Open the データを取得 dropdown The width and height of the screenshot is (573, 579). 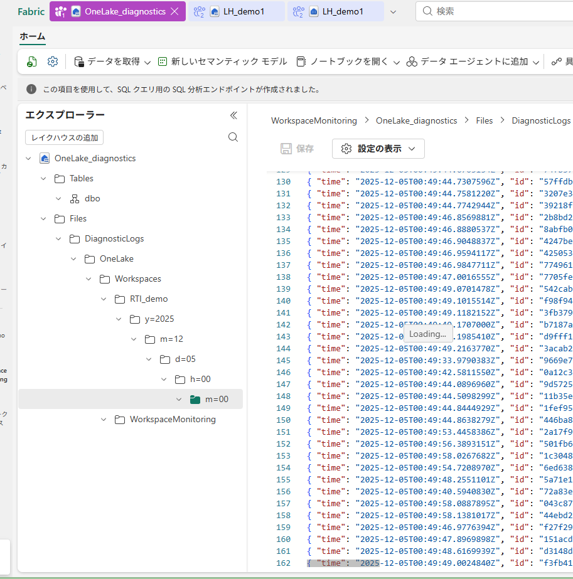coord(112,61)
